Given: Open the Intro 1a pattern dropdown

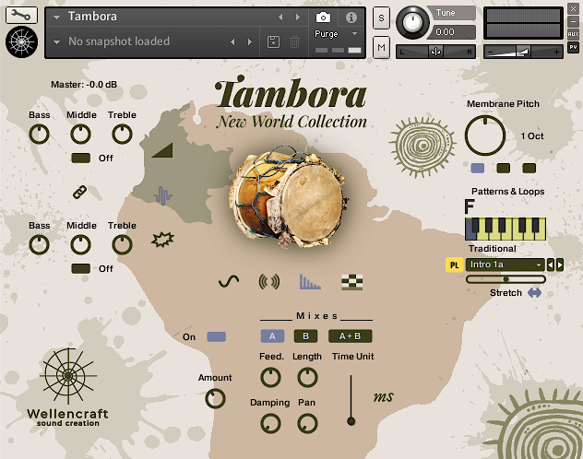Looking at the screenshot, I should [505, 265].
